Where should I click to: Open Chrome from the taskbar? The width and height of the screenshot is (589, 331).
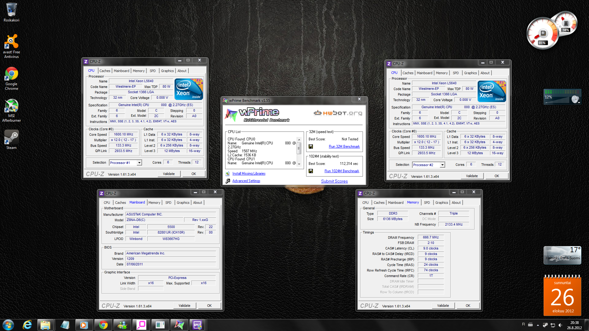(x=103, y=325)
